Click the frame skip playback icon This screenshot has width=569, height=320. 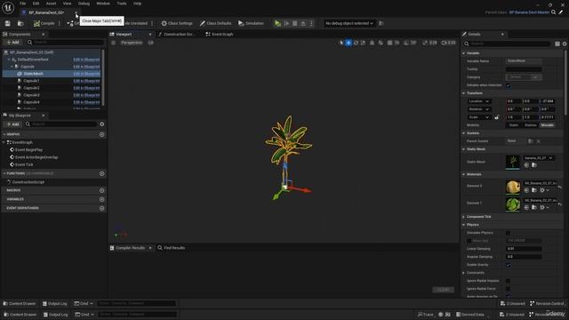286,23
